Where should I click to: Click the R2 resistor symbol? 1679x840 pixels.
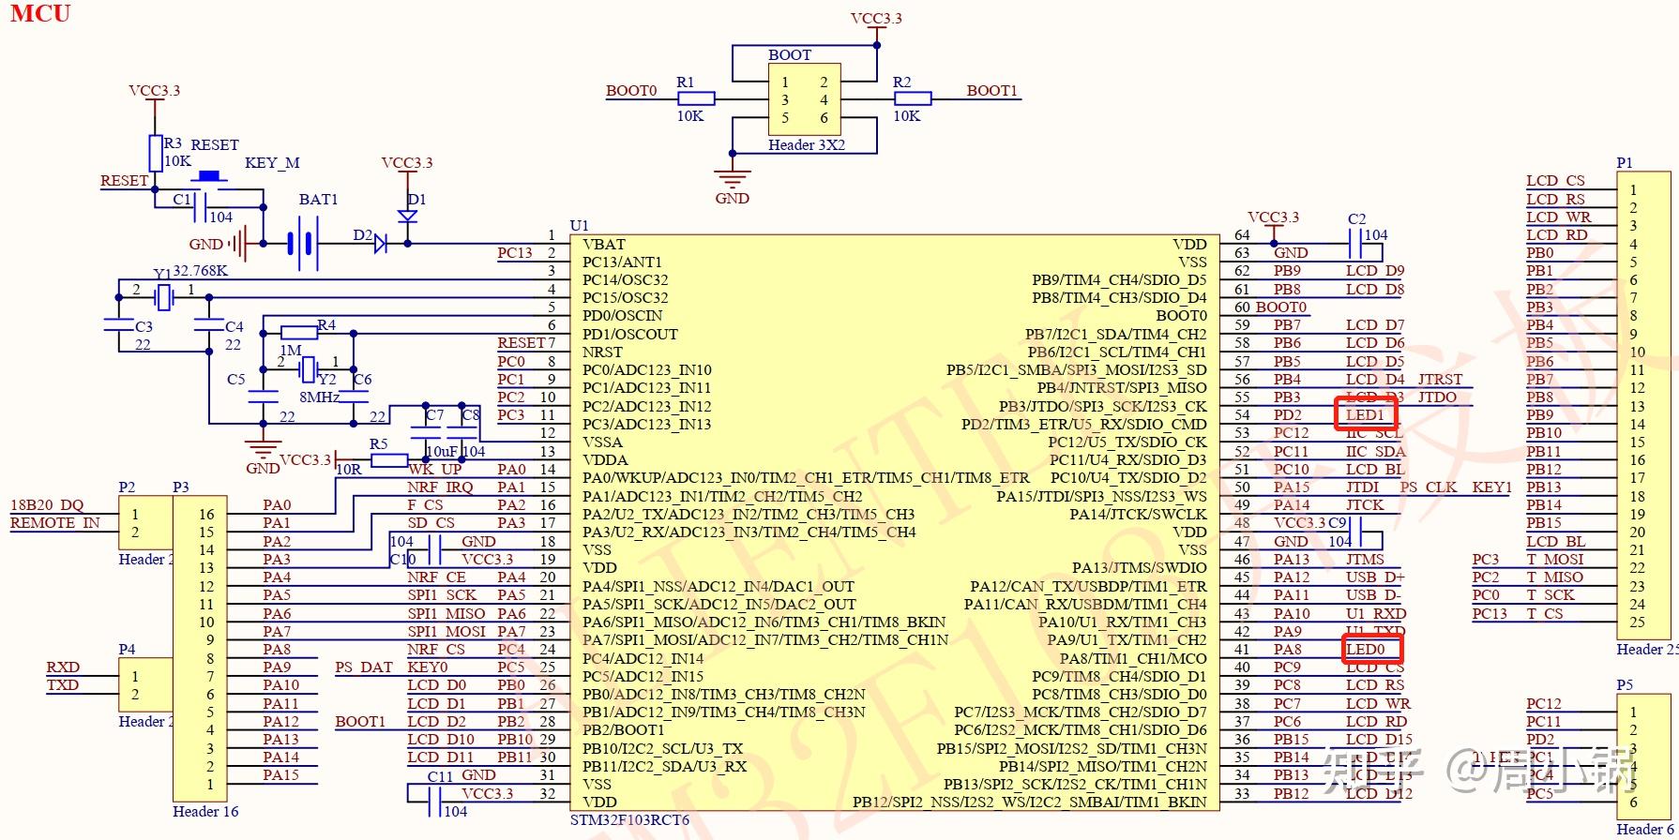[912, 98]
